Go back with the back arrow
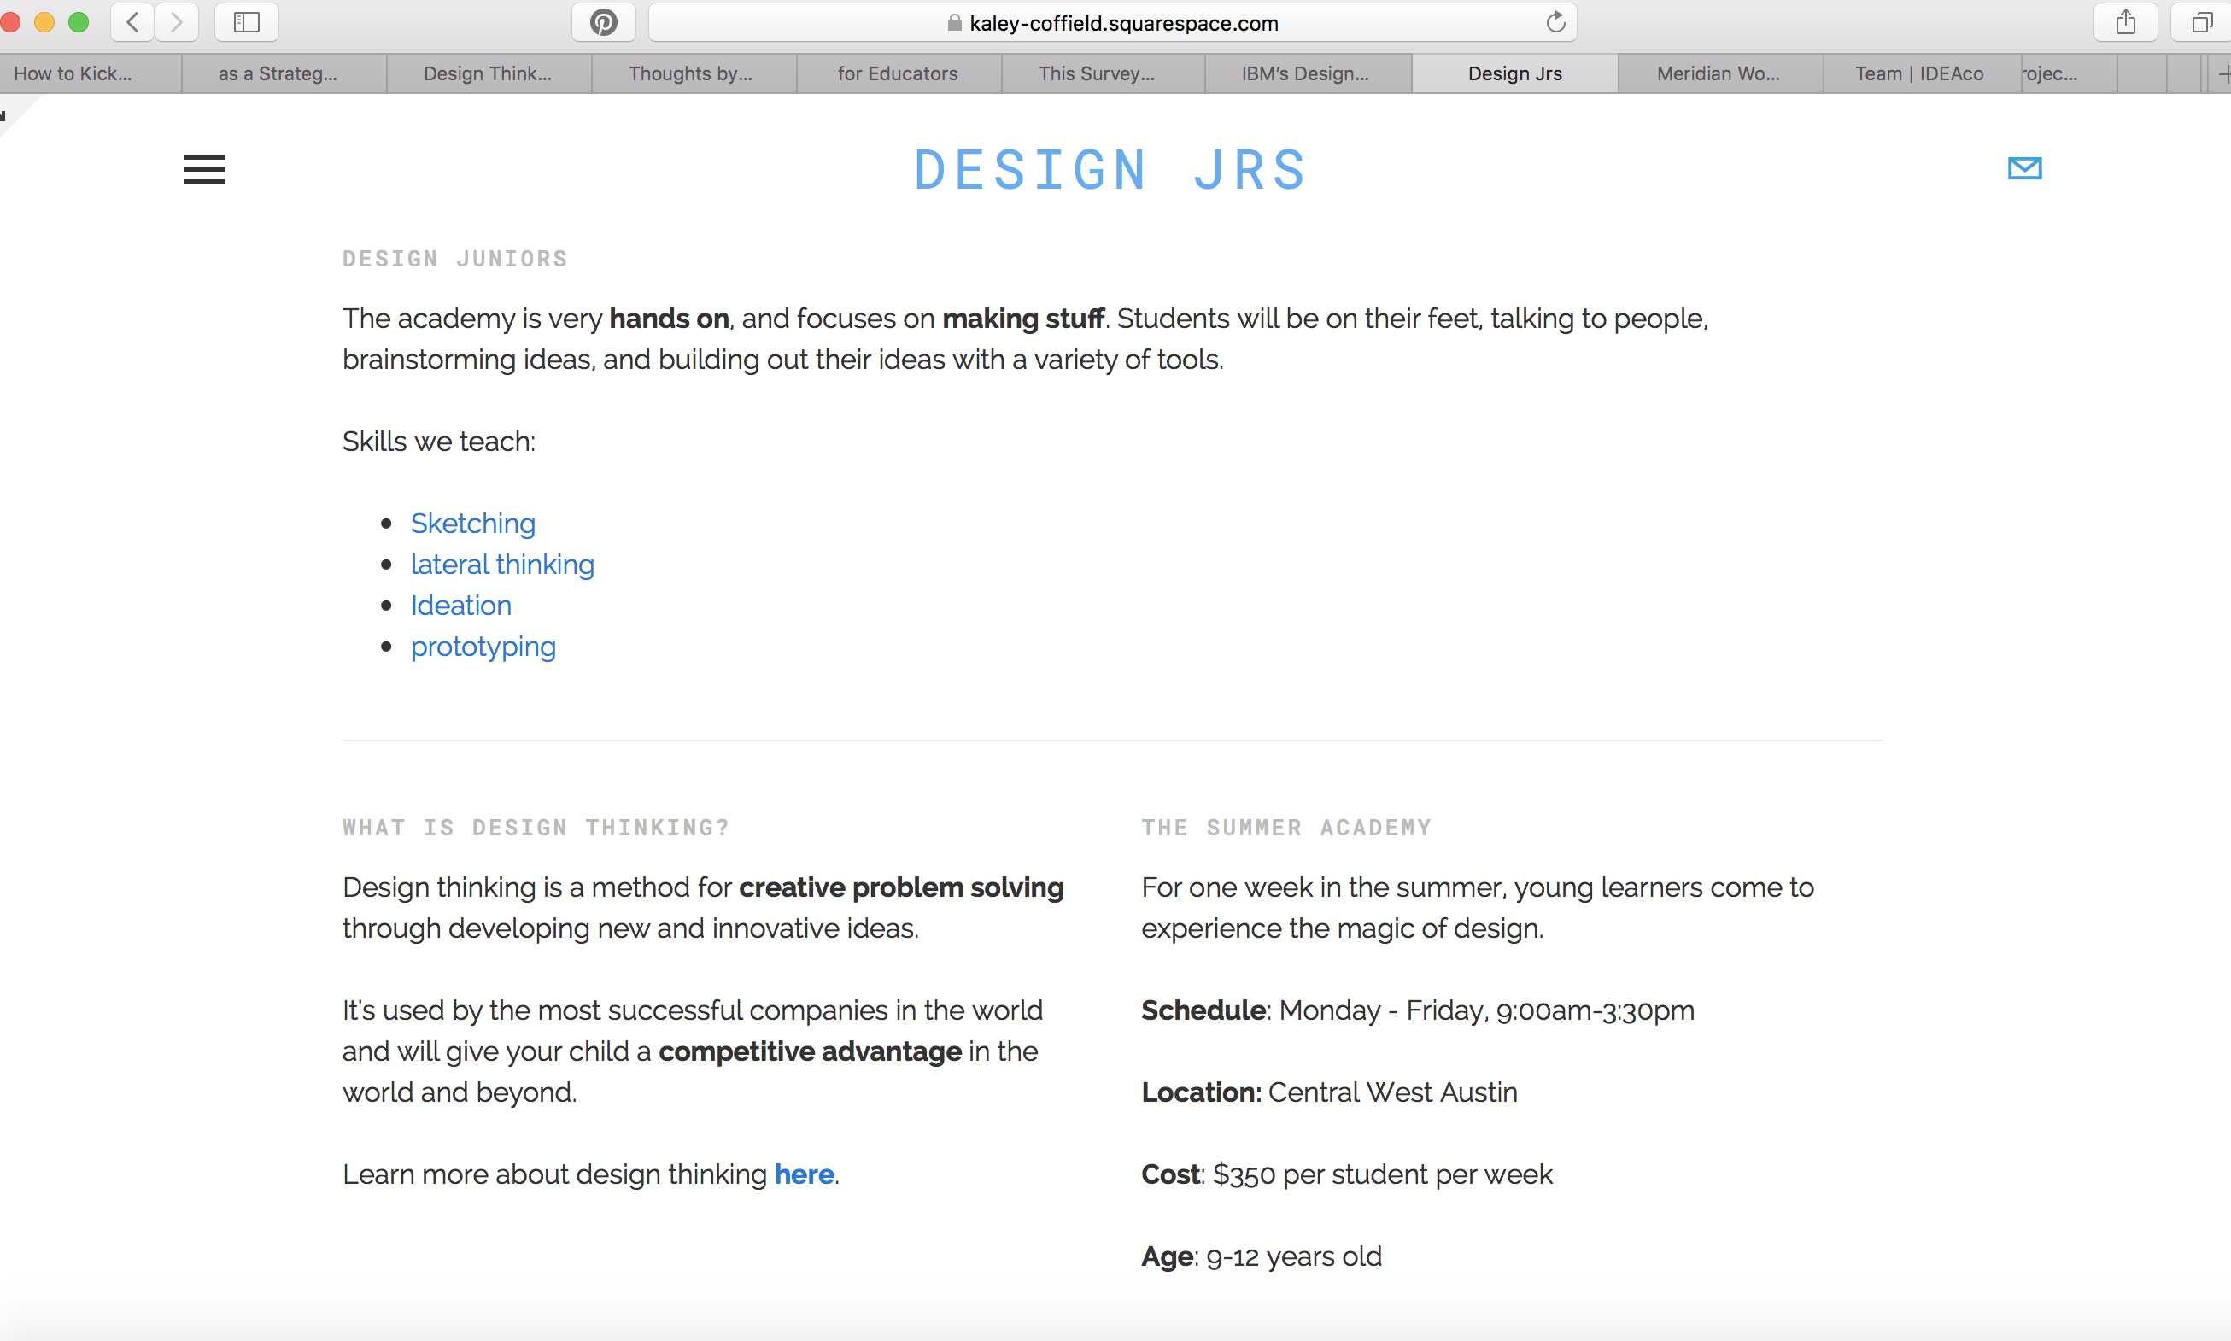This screenshot has height=1341, width=2231. 133,22
